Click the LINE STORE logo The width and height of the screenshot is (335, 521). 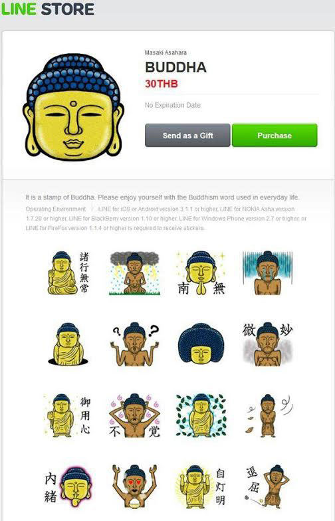(x=48, y=9)
